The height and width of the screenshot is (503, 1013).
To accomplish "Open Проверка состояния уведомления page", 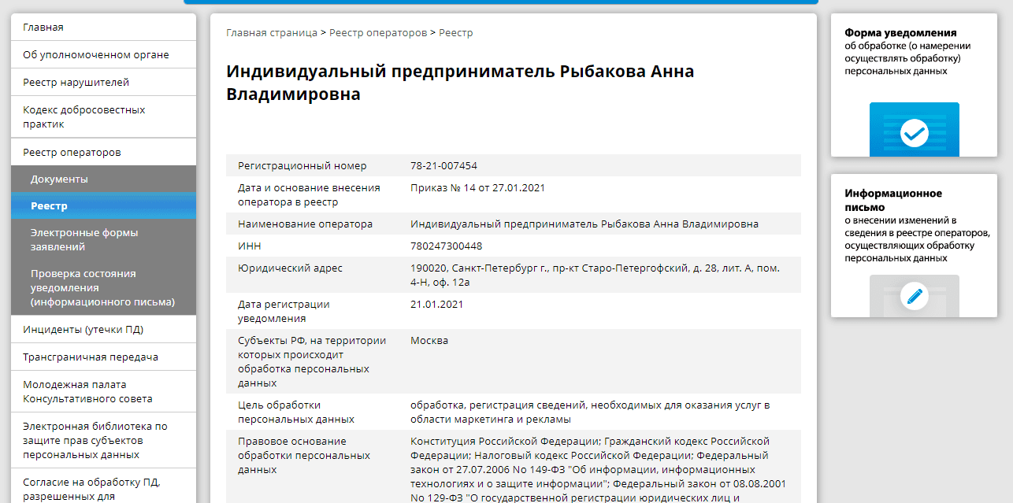I will [x=102, y=287].
